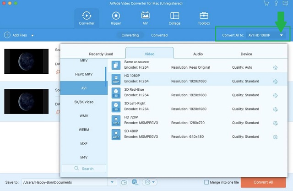Show the Converting list
Screen dimensions: 293x191
[130, 35]
